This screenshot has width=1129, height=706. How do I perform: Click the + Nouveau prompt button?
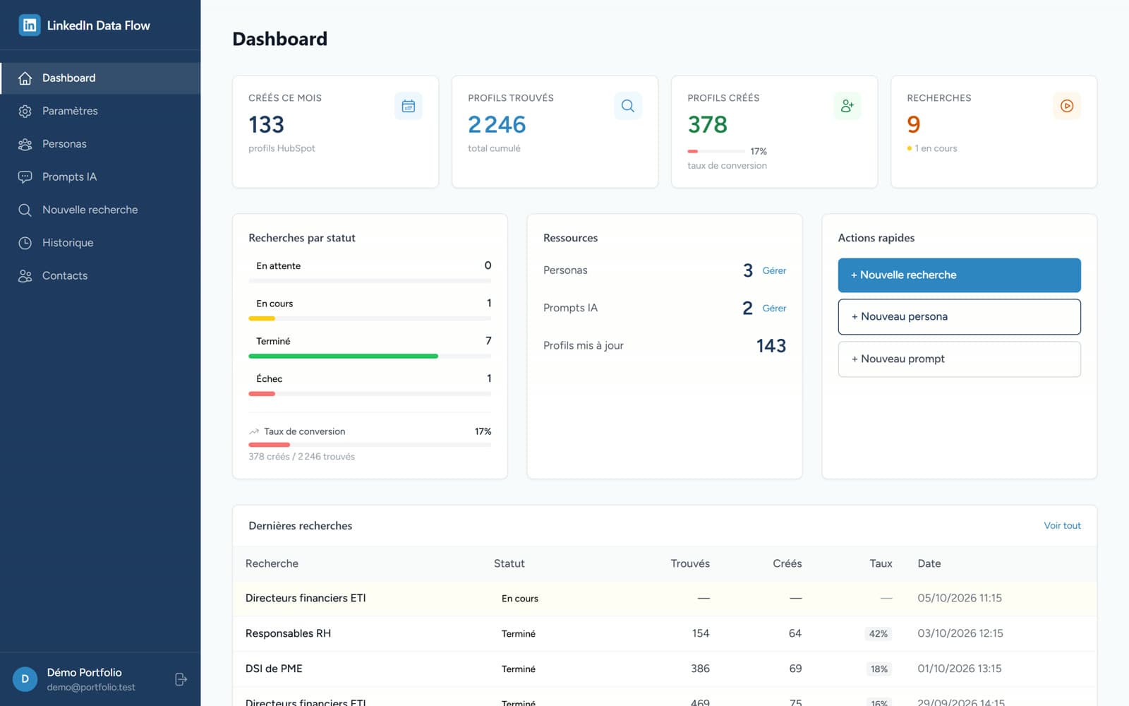[x=959, y=359]
